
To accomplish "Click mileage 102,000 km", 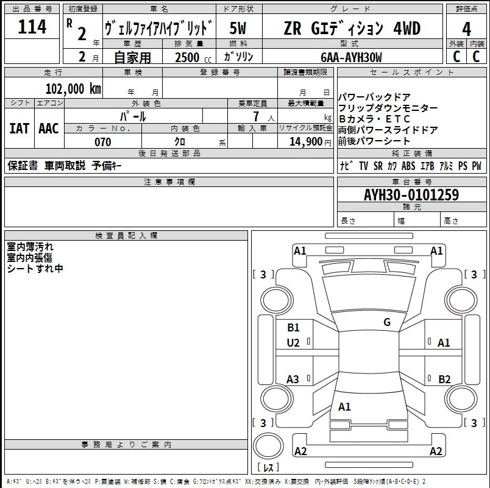I will (x=73, y=89).
